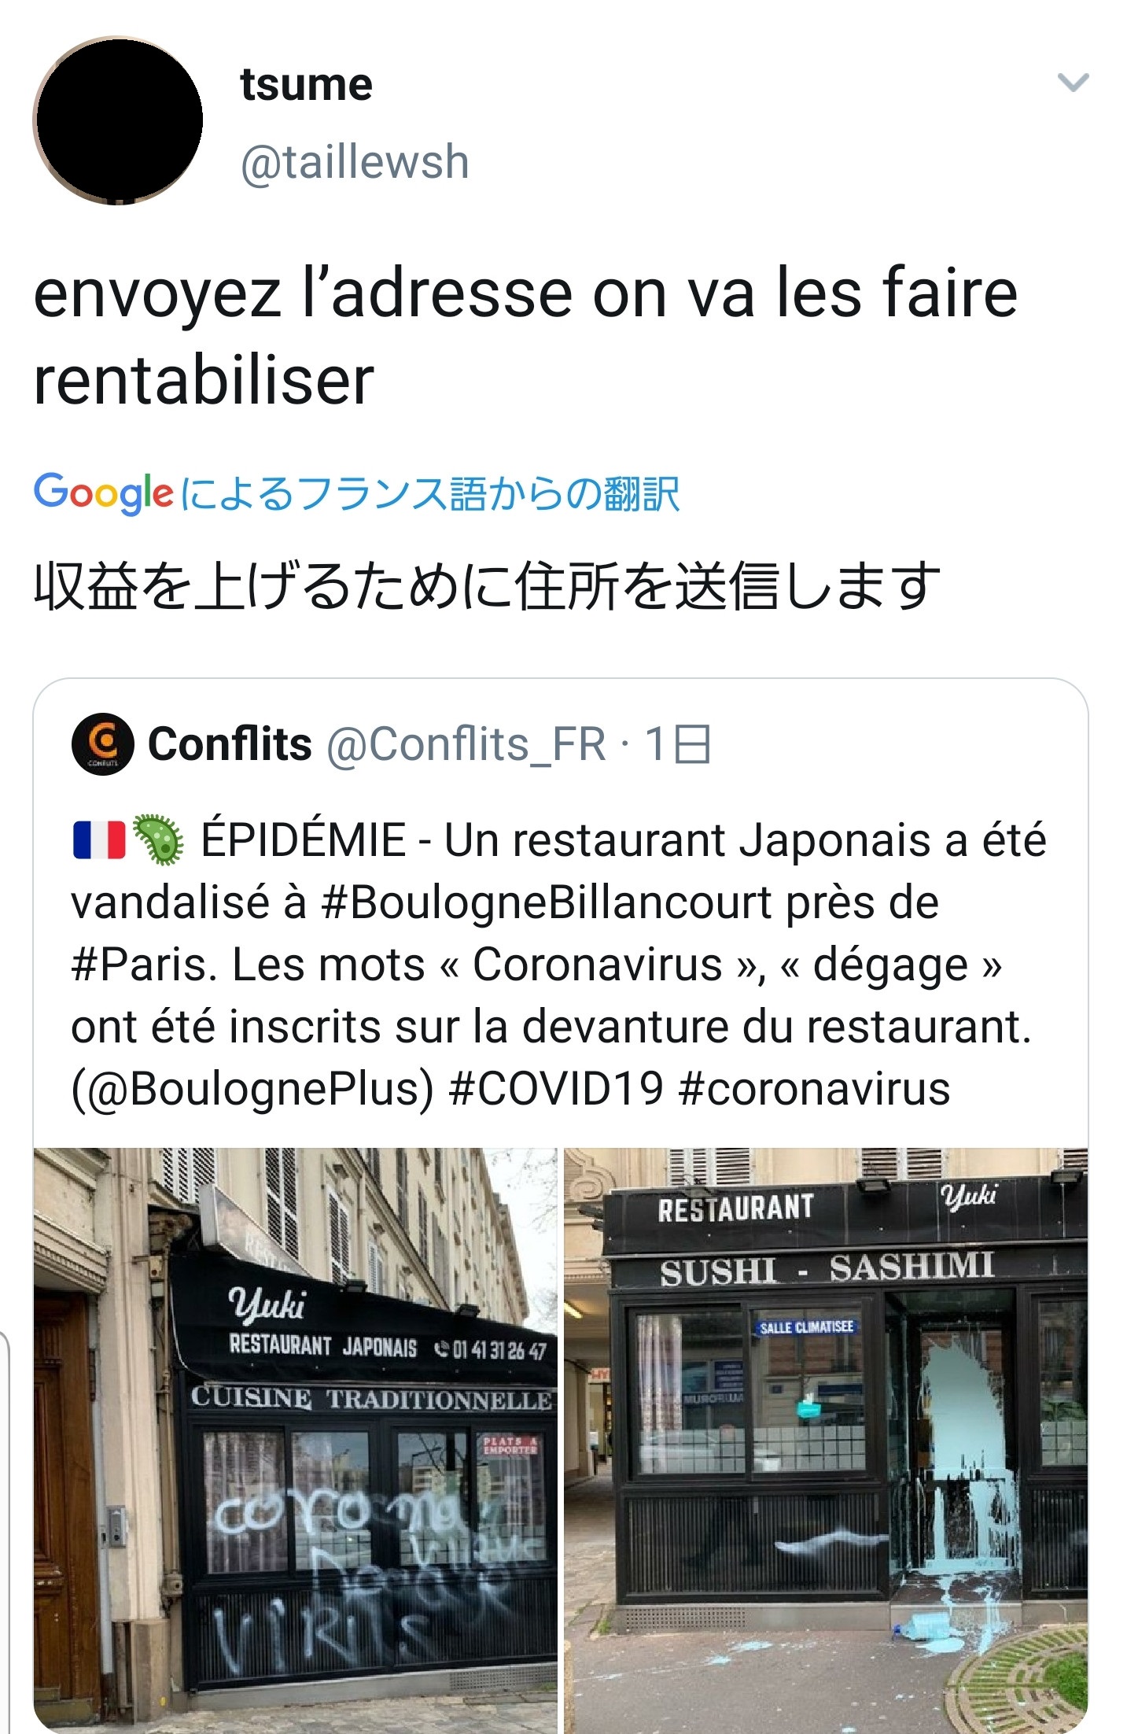Open the Conflits account logo icon
This screenshot has width=1127, height=1734.
tap(102, 744)
